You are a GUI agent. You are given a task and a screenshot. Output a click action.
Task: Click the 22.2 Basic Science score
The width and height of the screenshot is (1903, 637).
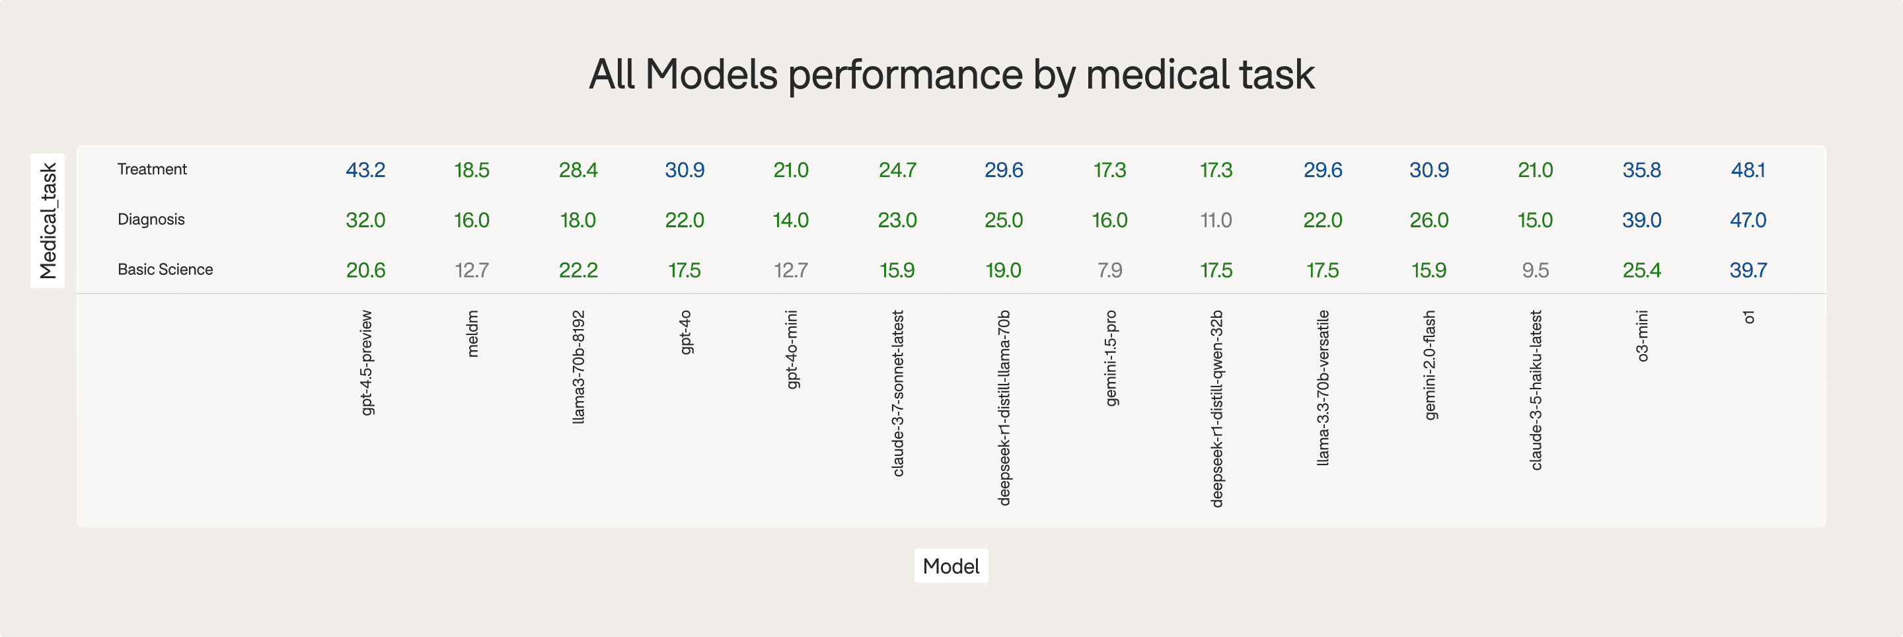pos(578,270)
